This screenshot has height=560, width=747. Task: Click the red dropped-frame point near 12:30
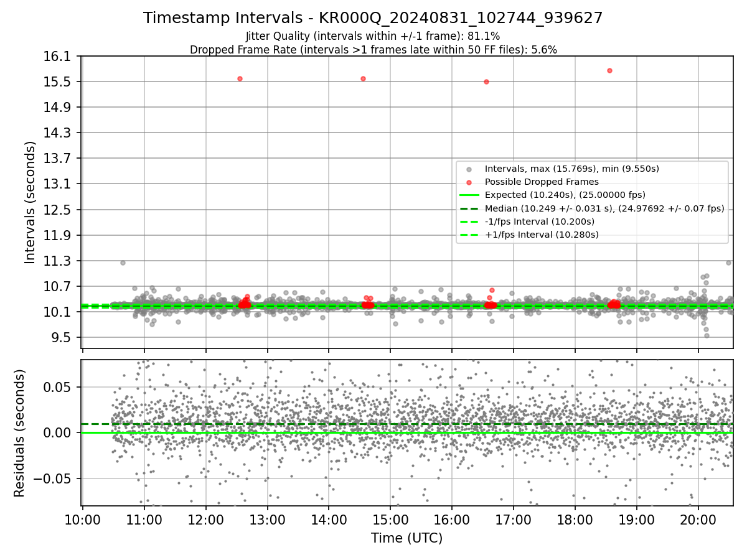pos(240,78)
